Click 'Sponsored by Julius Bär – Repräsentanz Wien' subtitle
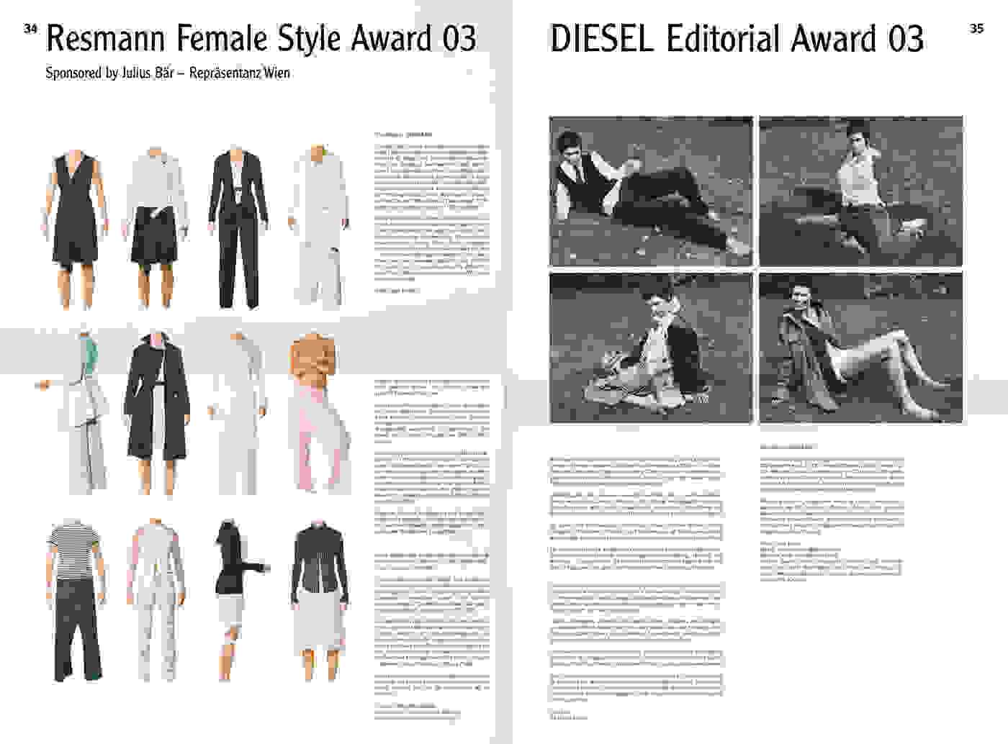Viewport: 1008px width, 744px height. pos(168,73)
